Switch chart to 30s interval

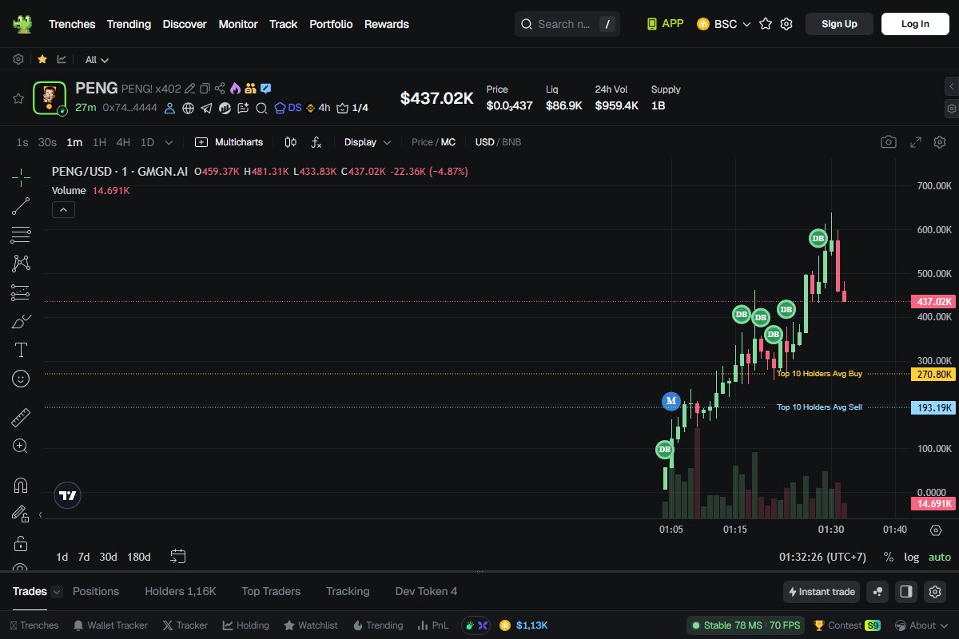tap(47, 142)
